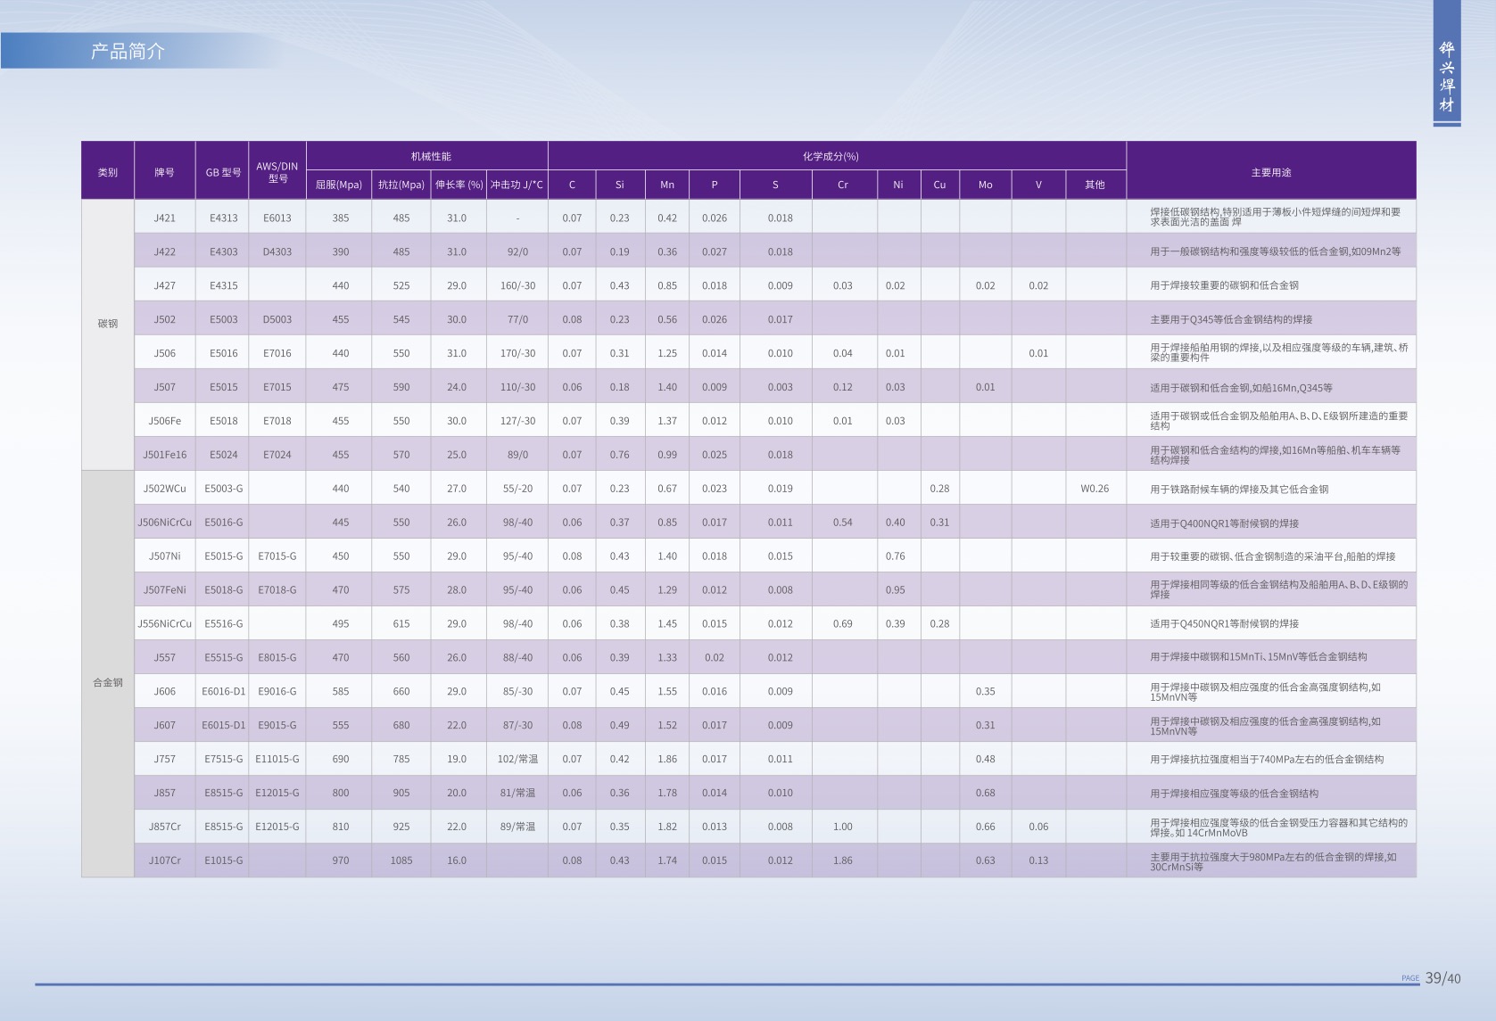Select the 碳钢 category cell

[x=108, y=324]
